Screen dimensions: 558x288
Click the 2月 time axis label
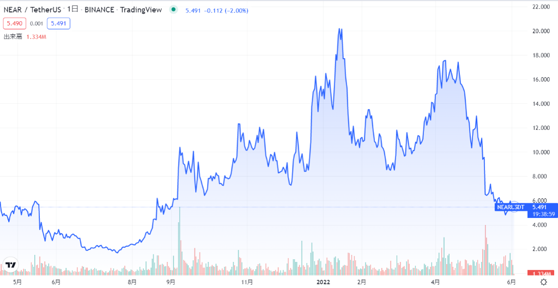(362, 282)
